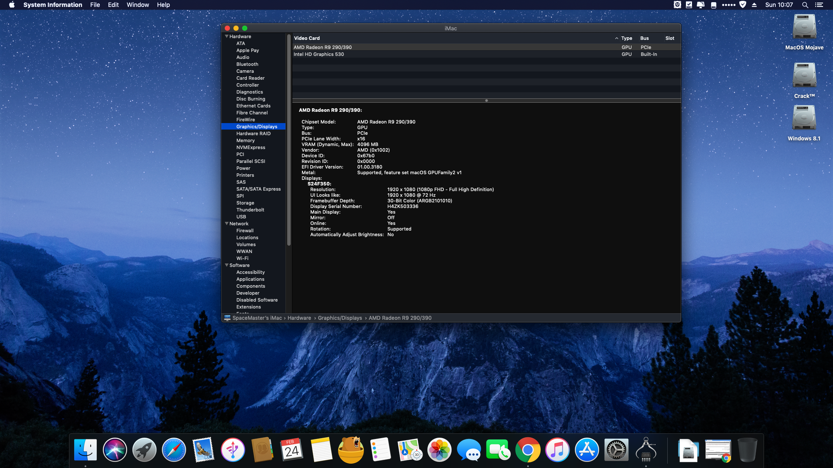
Task: Open Messages blue bubble icon
Action: (x=469, y=450)
